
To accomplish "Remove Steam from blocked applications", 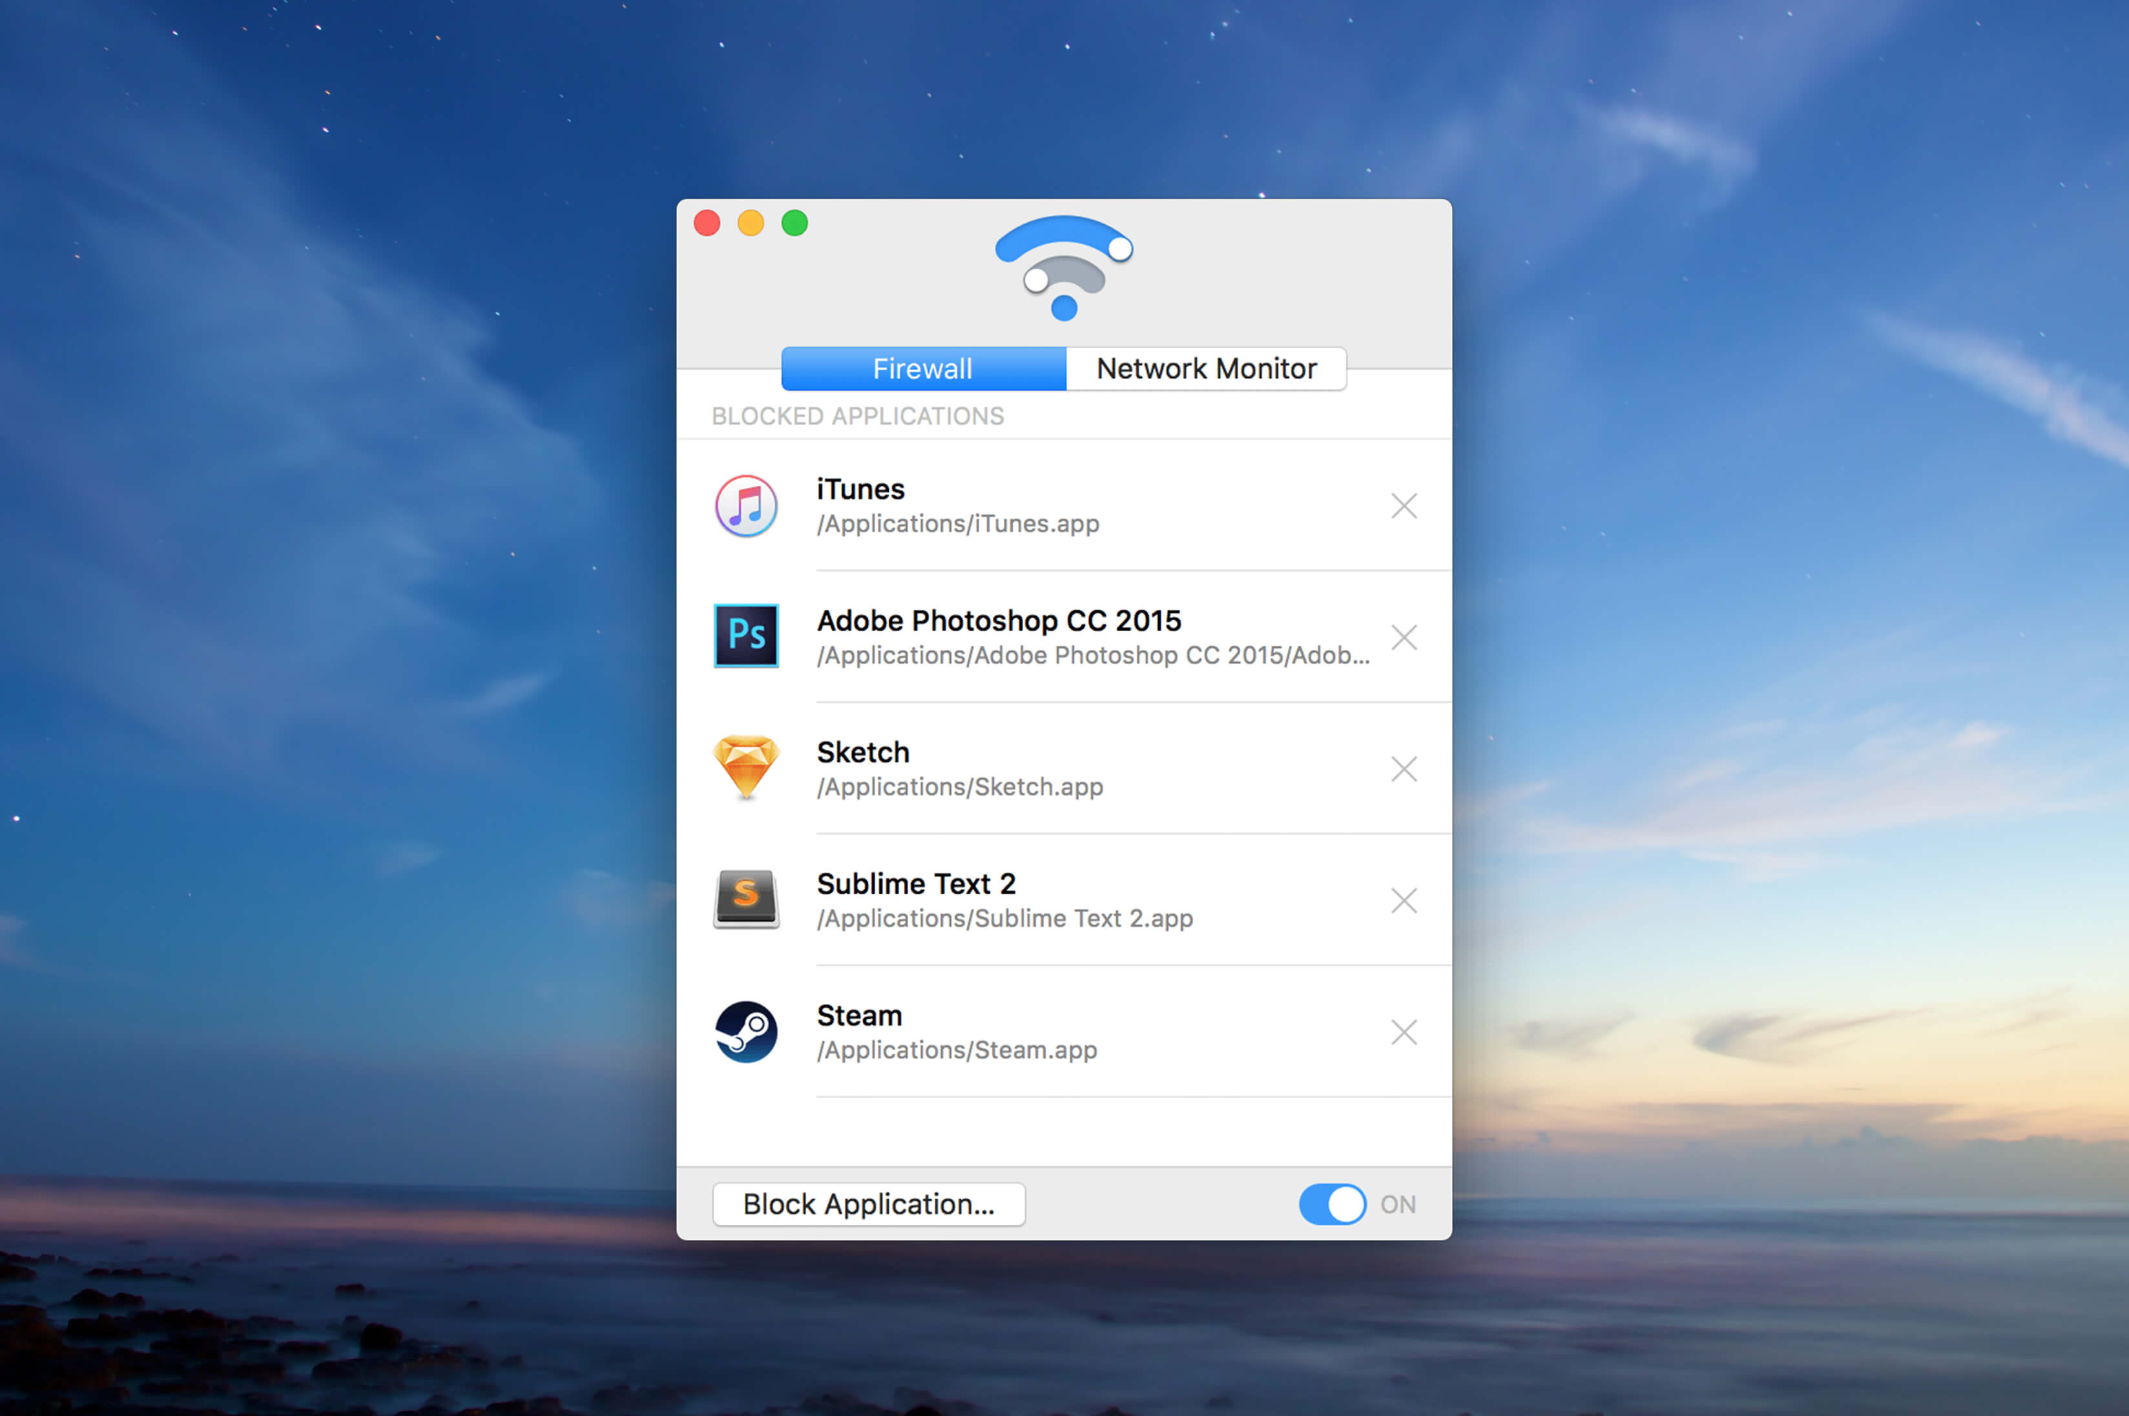I will coord(1404,1032).
